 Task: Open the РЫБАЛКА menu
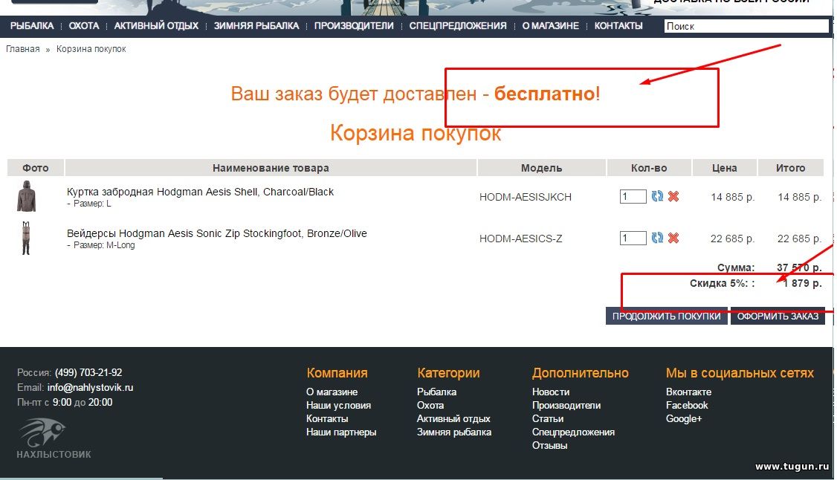pos(32,25)
